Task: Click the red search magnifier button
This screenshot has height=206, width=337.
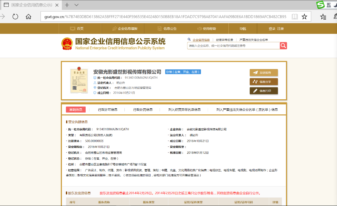Action: pos(283,46)
